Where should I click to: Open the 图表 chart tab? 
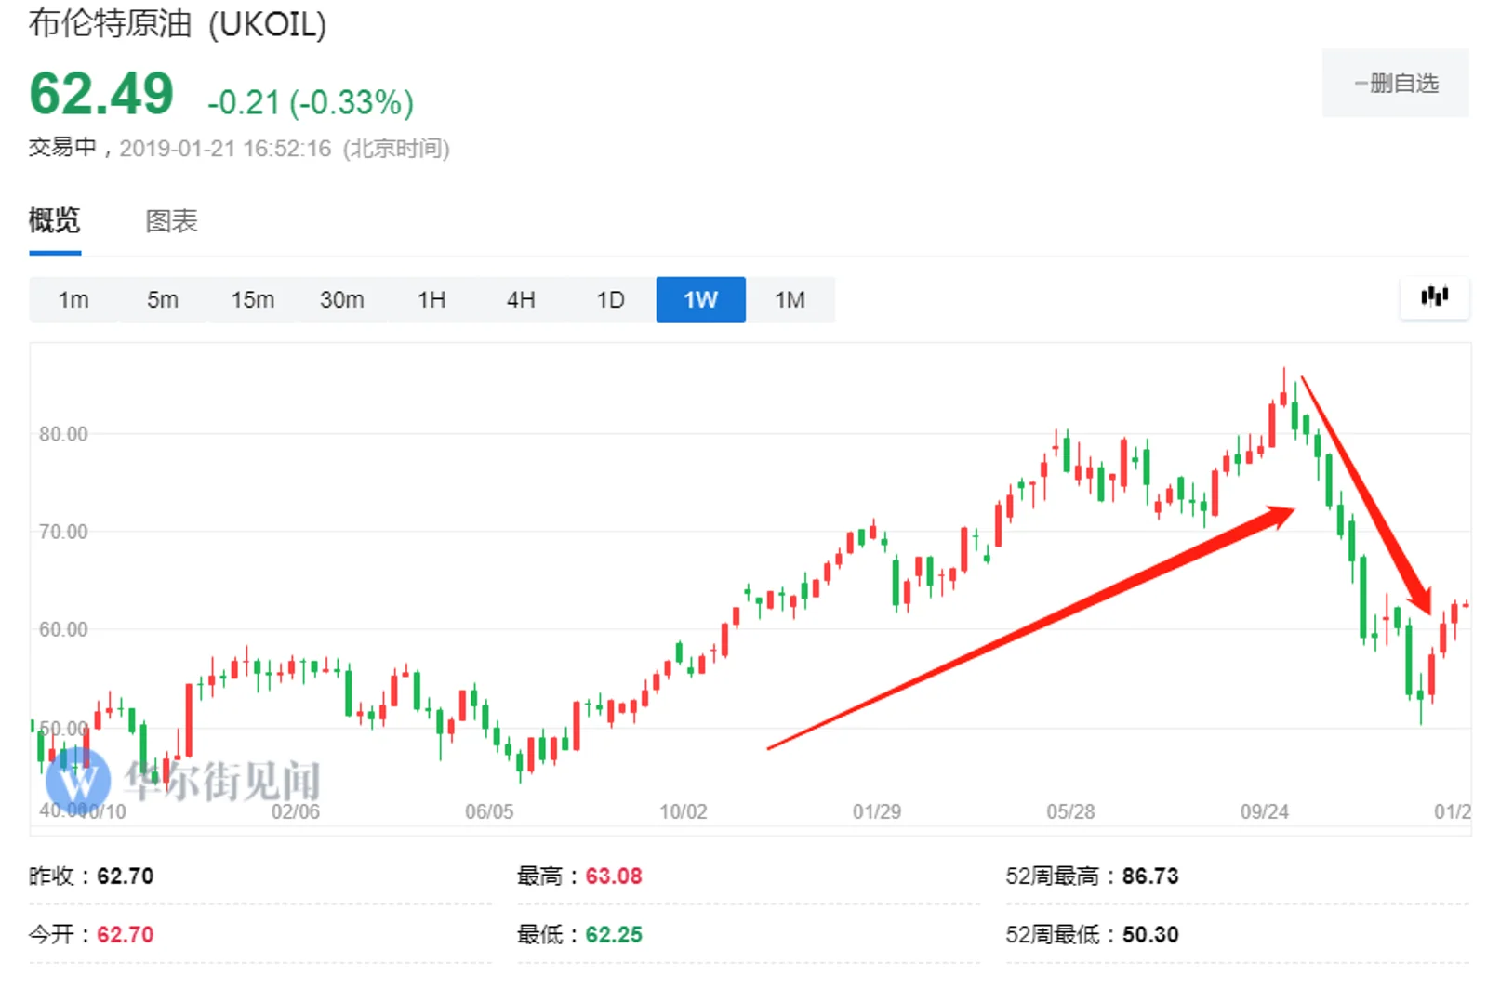pos(172,221)
